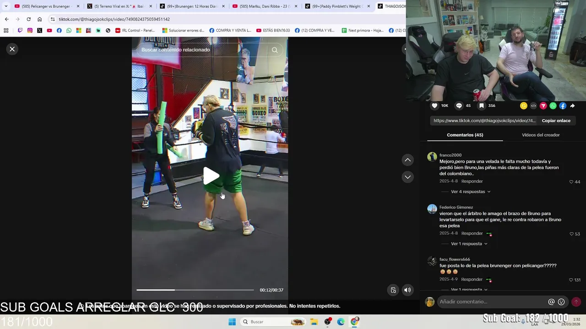
Task: Open 'ESTÁS BIEN?6:33' bookmark
Action: click(273, 31)
